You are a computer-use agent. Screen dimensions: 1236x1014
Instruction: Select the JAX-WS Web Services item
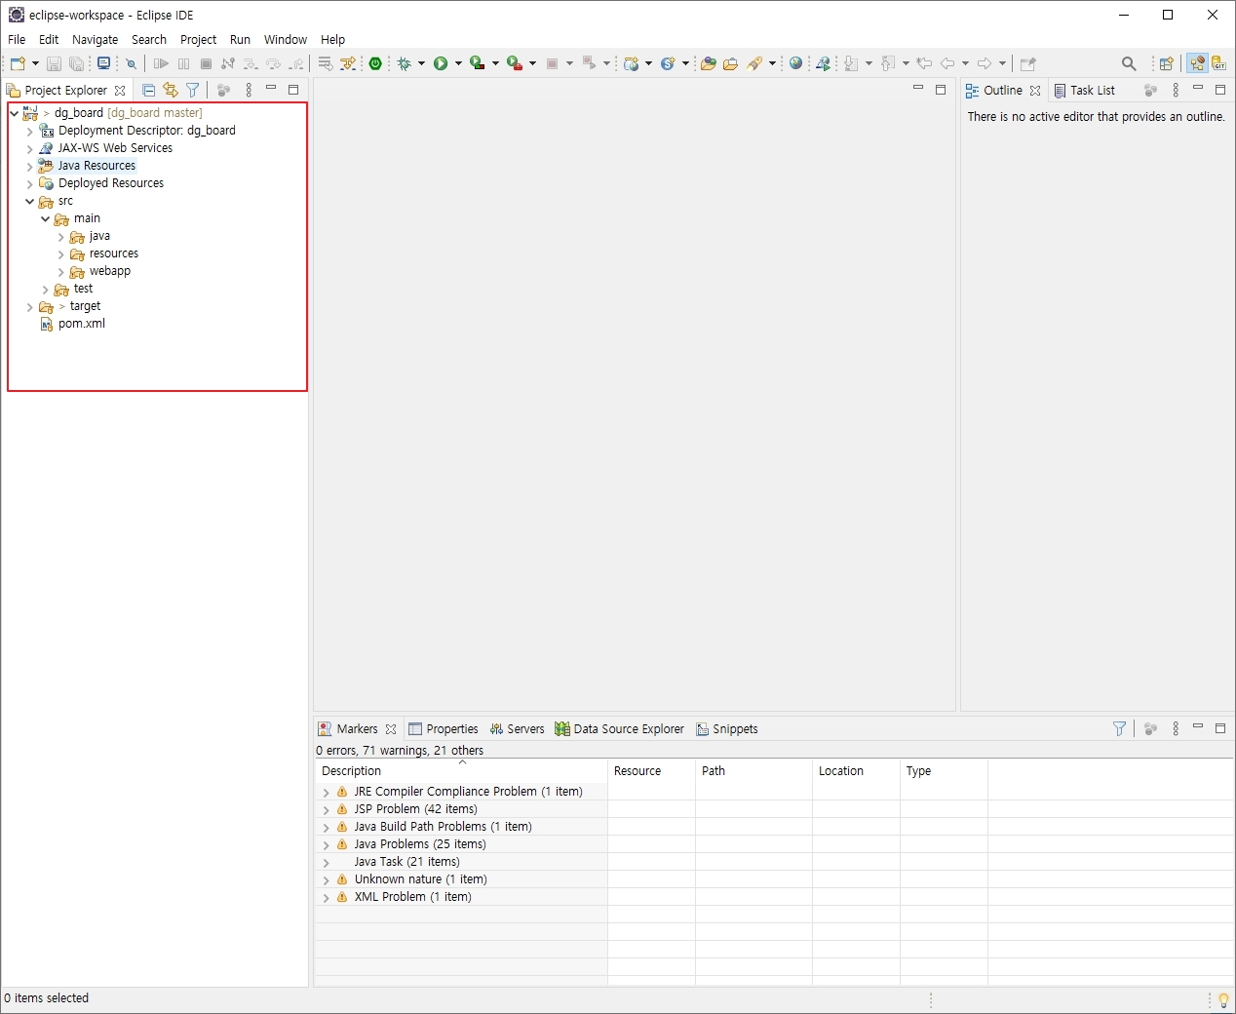pyautogui.click(x=115, y=148)
